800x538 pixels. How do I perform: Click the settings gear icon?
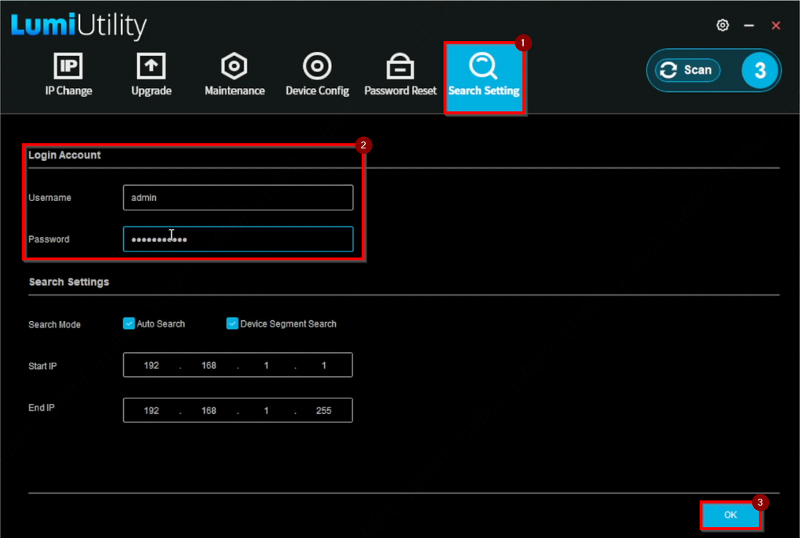click(x=722, y=26)
